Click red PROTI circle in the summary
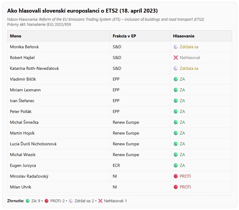 pyautogui.click(x=47, y=201)
